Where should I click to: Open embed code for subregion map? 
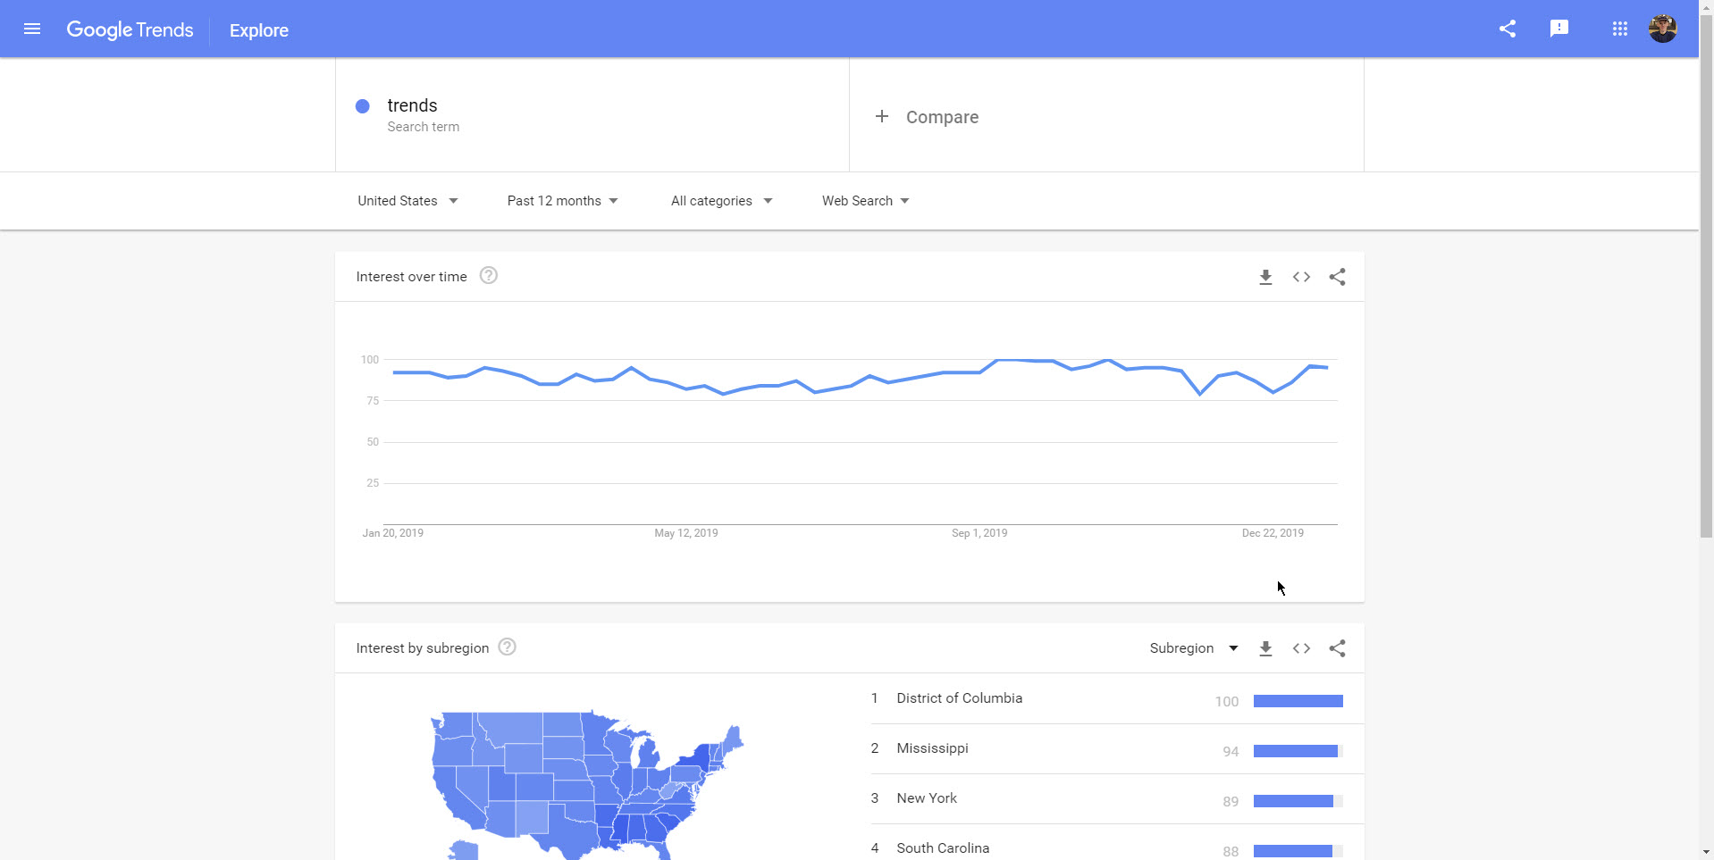coord(1301,648)
